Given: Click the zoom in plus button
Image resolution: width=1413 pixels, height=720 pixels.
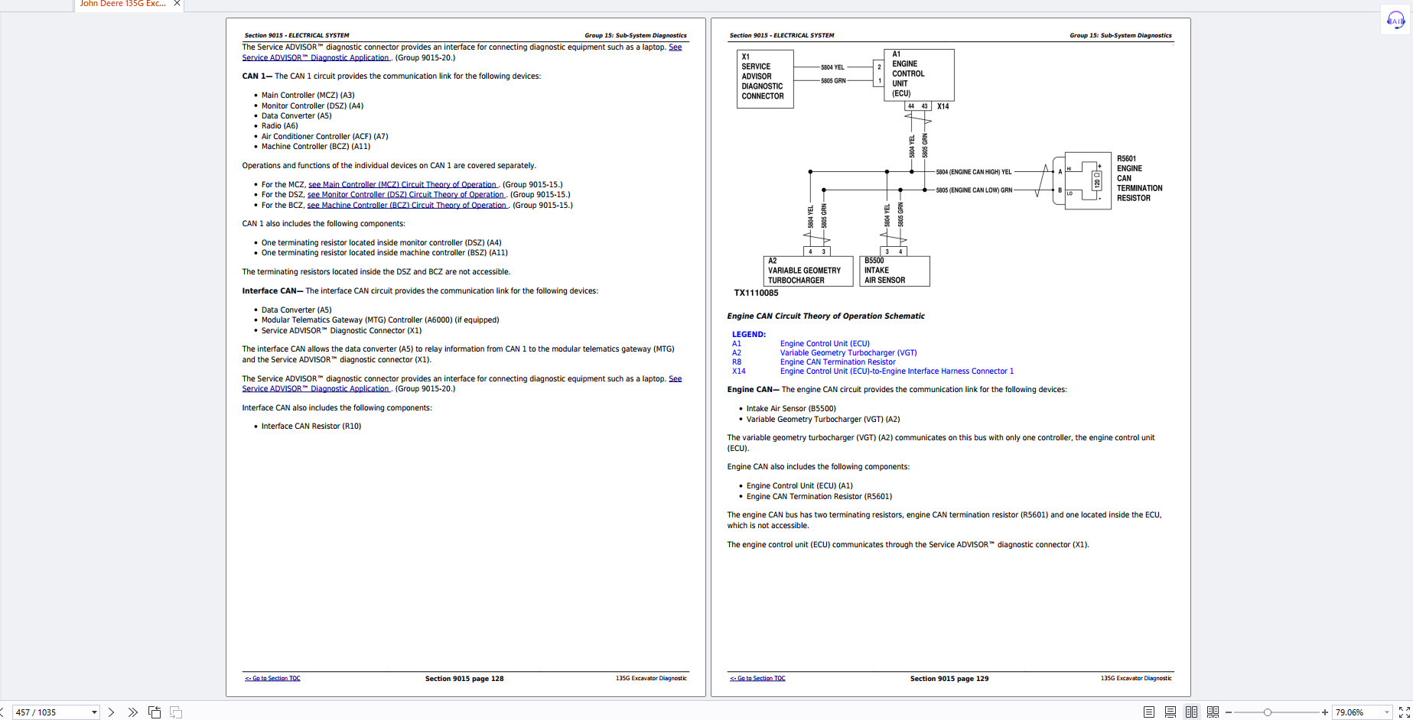Looking at the screenshot, I should pos(1324,712).
